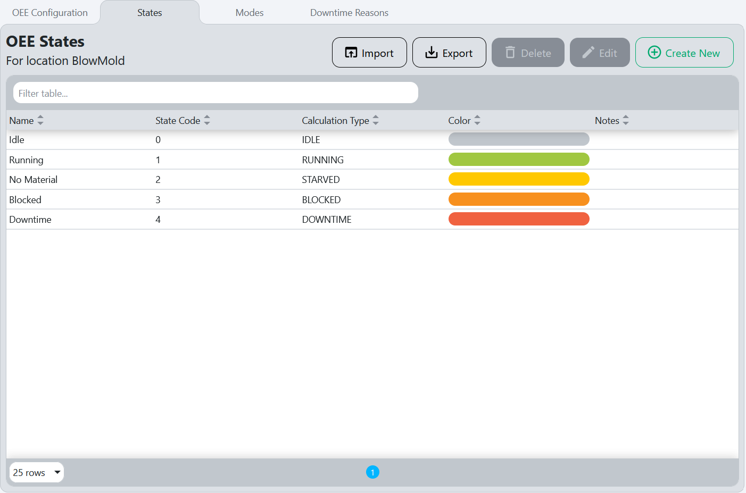This screenshot has height=493, width=746.
Task: Open the 25 rows dropdown
Action: point(36,472)
